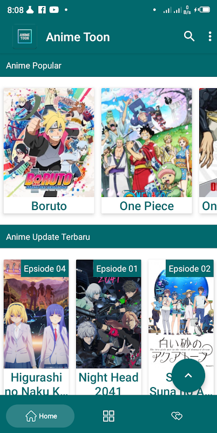Screen dimensions: 217x433
Task: Open the three-dot overflow menu
Action: pyautogui.click(x=210, y=36)
